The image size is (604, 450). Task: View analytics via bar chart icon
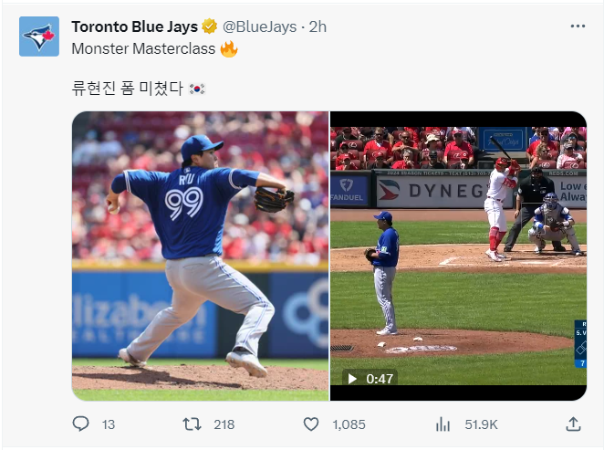(x=443, y=424)
